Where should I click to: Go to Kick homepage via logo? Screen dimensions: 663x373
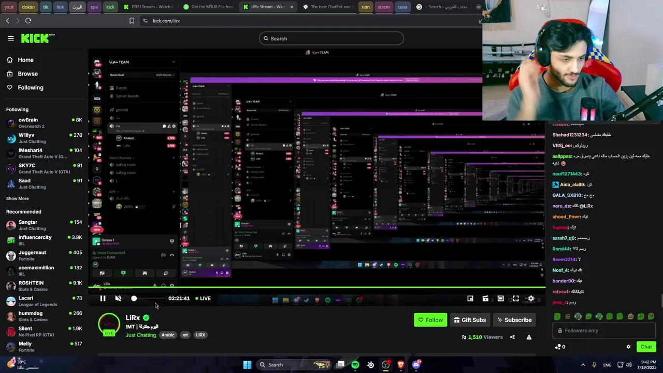[37, 38]
